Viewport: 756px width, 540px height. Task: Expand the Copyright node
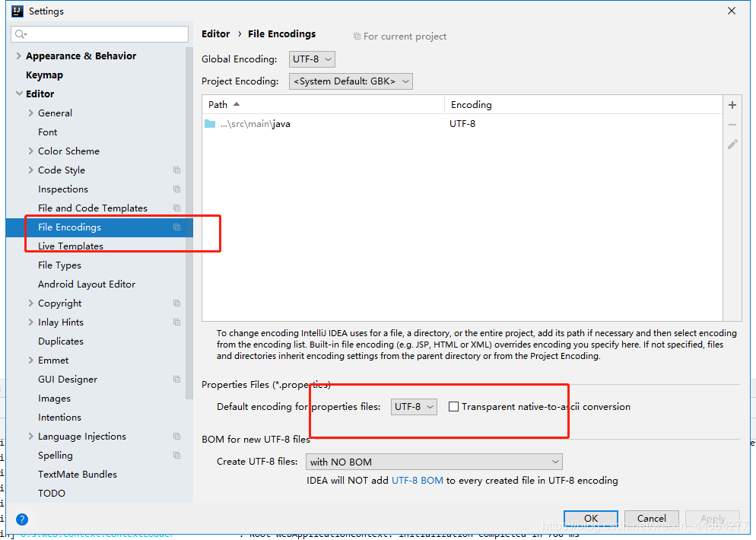(31, 303)
